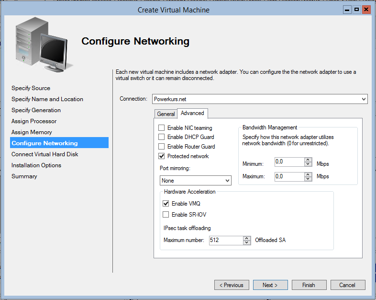
Task: Increase Offloaded SA maximum number
Action: coord(247,238)
